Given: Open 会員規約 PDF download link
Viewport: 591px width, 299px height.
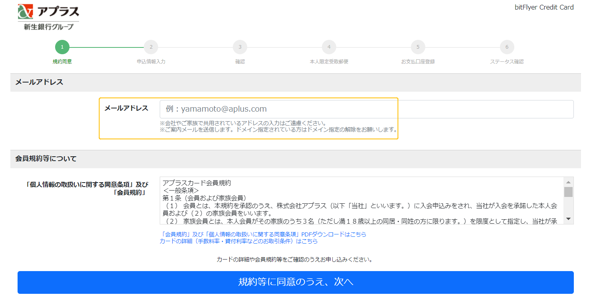Looking at the screenshot, I should click(x=263, y=234).
